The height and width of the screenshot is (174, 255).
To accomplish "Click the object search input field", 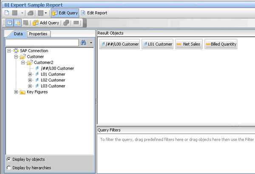I will [42, 42].
